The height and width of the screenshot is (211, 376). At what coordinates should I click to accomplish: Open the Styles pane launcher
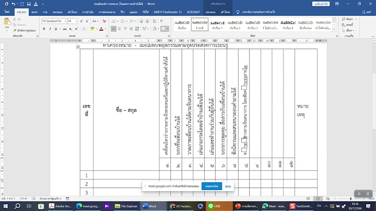tap(337, 36)
